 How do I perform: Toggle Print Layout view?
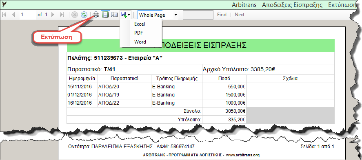[105, 15]
